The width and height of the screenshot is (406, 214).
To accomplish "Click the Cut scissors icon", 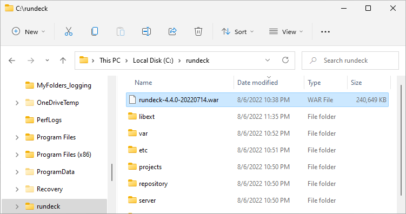I will click(x=69, y=31).
